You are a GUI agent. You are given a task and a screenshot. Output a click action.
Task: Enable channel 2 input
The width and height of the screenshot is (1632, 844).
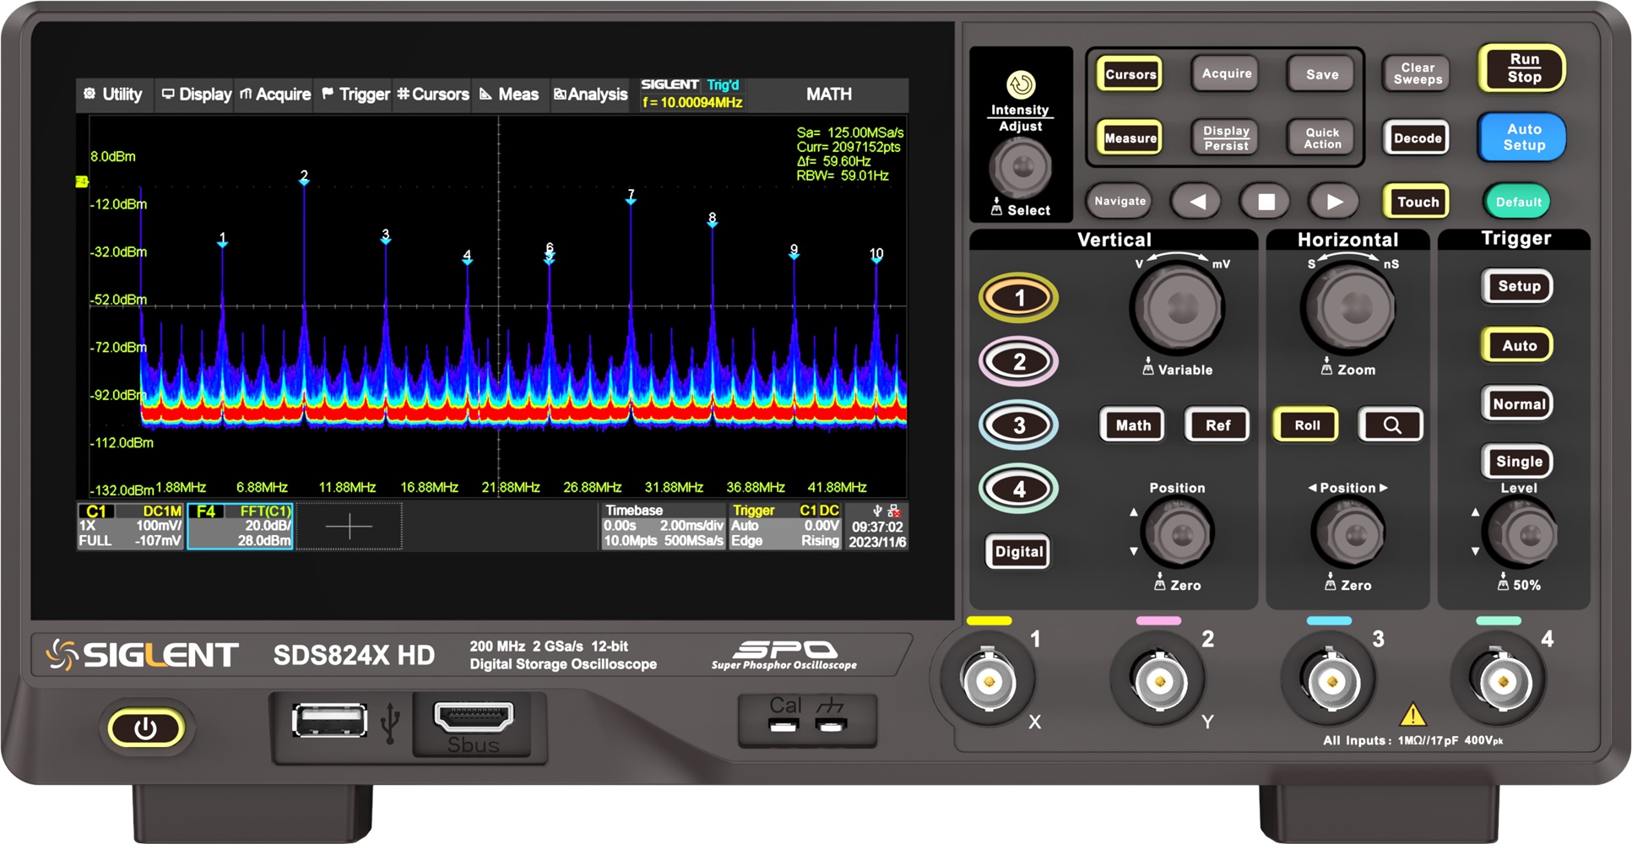coord(1017,361)
